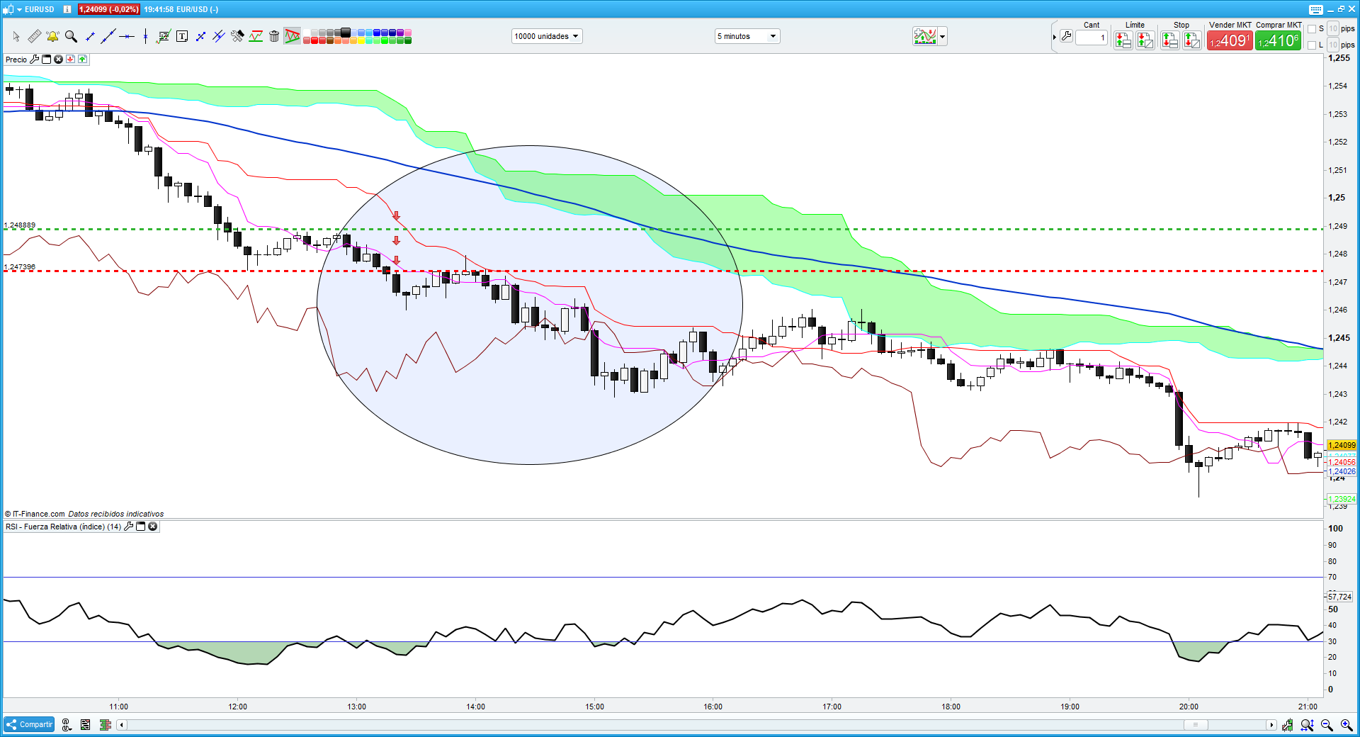The image size is (1360, 737).
Task: Select the text annotation tool
Action: (x=182, y=36)
